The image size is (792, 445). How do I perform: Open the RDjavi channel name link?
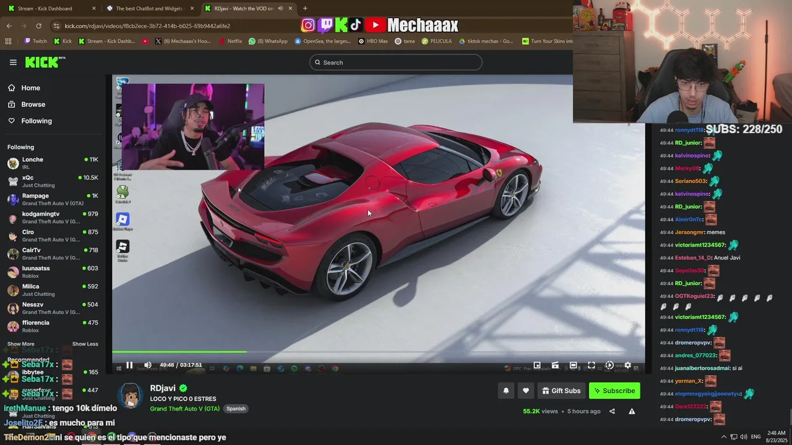163,388
